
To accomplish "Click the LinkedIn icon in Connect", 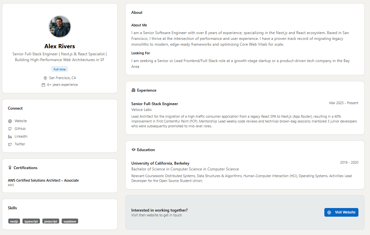I will pos(10,137).
